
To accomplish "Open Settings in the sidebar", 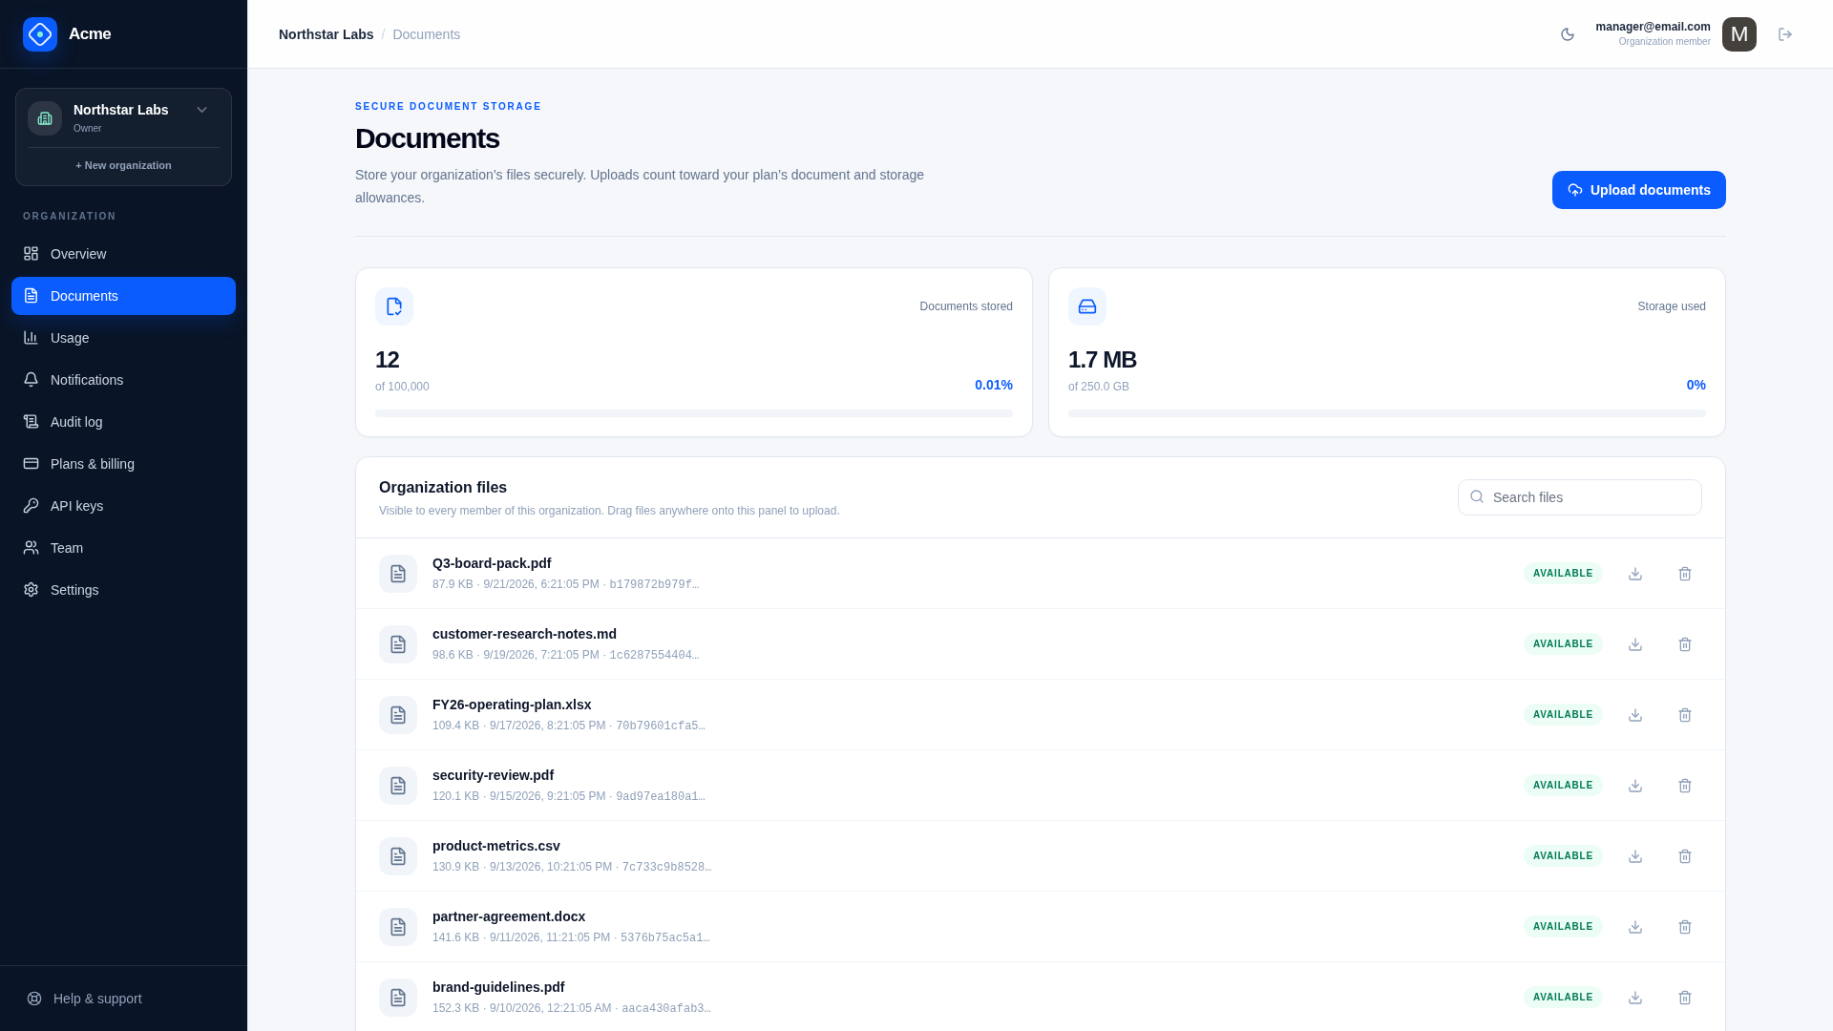I will coord(123,590).
